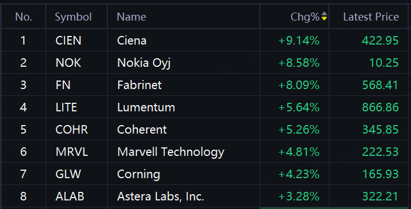411x209 pixels.
Task: Click Lumentum's latest price 866.86
Action: tap(380, 107)
